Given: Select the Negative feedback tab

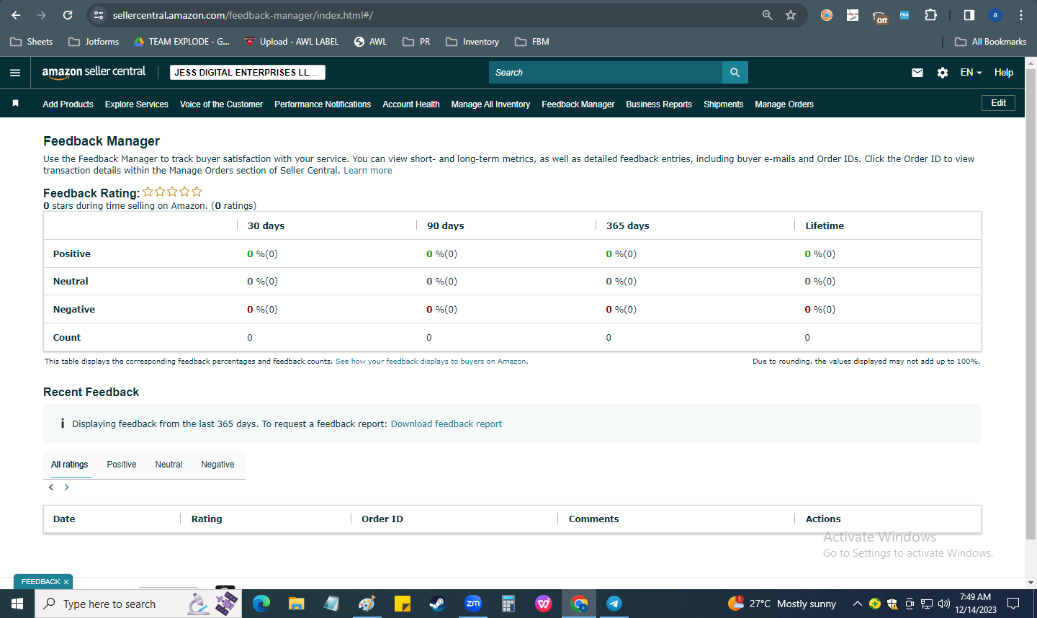Looking at the screenshot, I should [217, 465].
